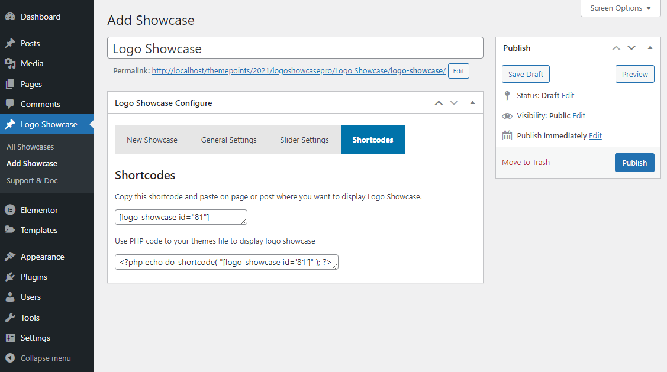Click Move to Trash link
Screen dimensions: 667x372
click(526, 163)
